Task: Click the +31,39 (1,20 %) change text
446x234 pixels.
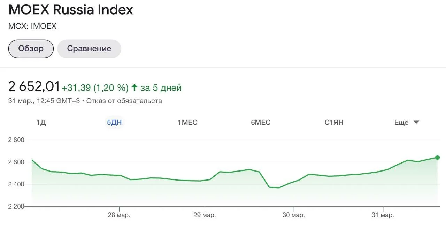Action: (95, 88)
